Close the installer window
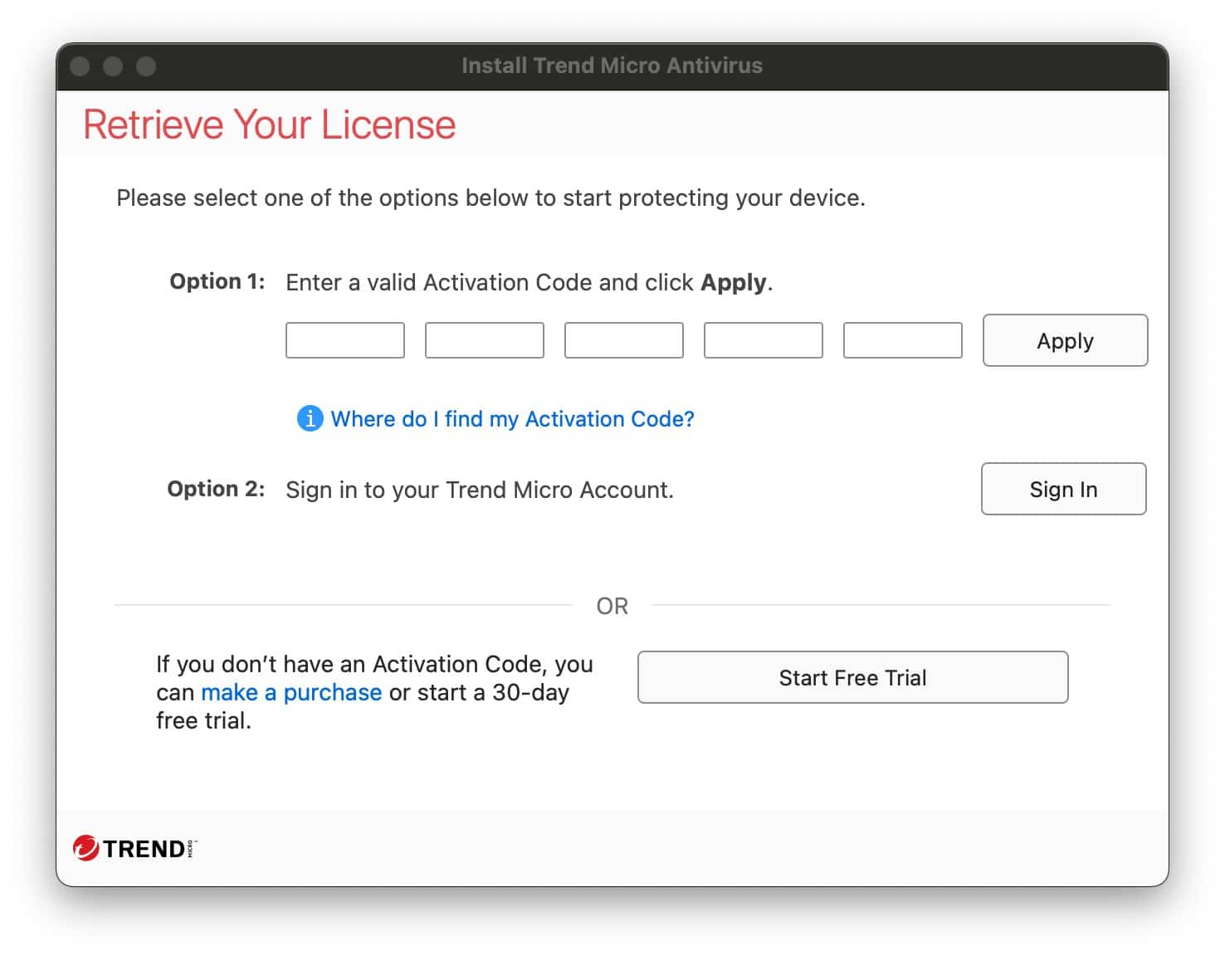 point(80,66)
